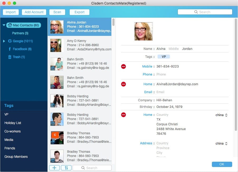The height and width of the screenshot is (172, 238).
Task: Filter by Co-workers tag
Action: [13, 131]
